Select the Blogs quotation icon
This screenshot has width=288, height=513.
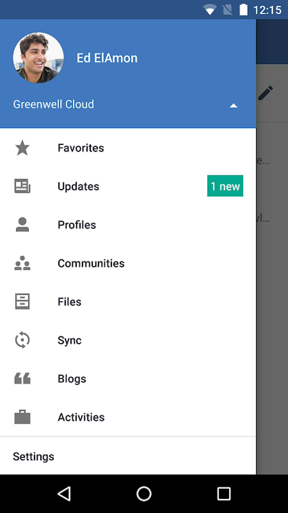pos(22,379)
